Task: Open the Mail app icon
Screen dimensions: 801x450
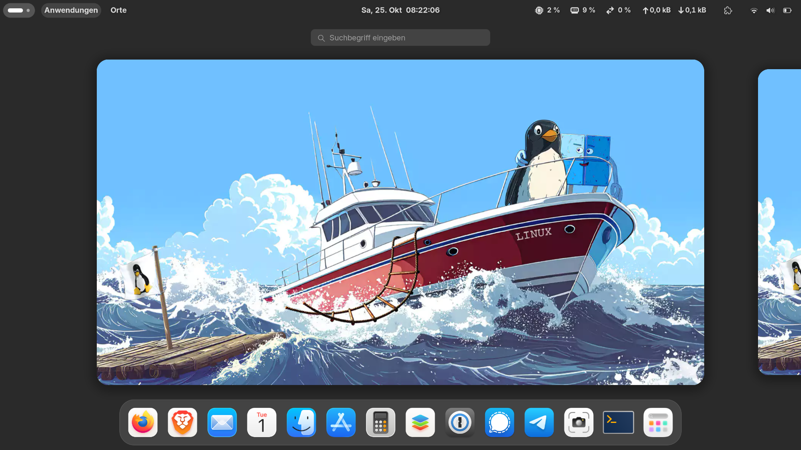Action: click(x=222, y=422)
